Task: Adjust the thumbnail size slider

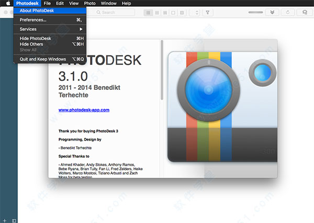Action: [x=255, y=12]
